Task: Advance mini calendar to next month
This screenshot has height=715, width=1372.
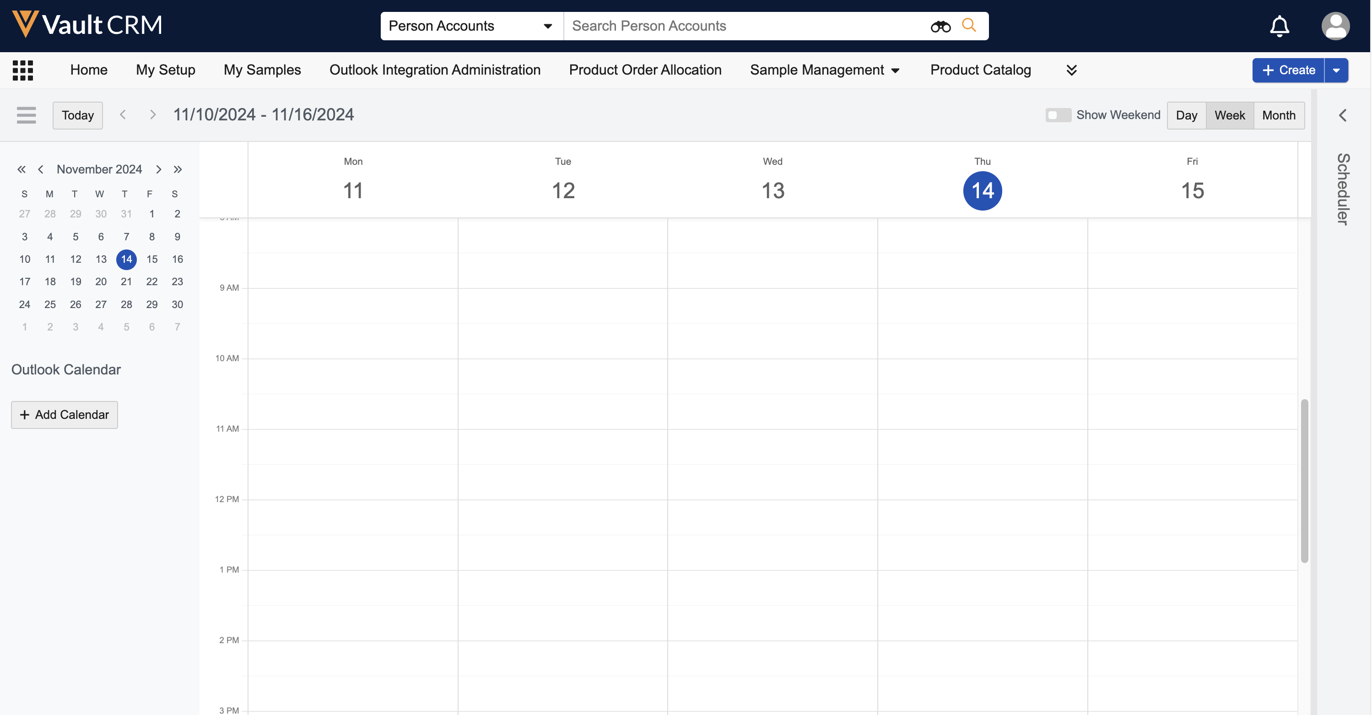Action: (159, 169)
